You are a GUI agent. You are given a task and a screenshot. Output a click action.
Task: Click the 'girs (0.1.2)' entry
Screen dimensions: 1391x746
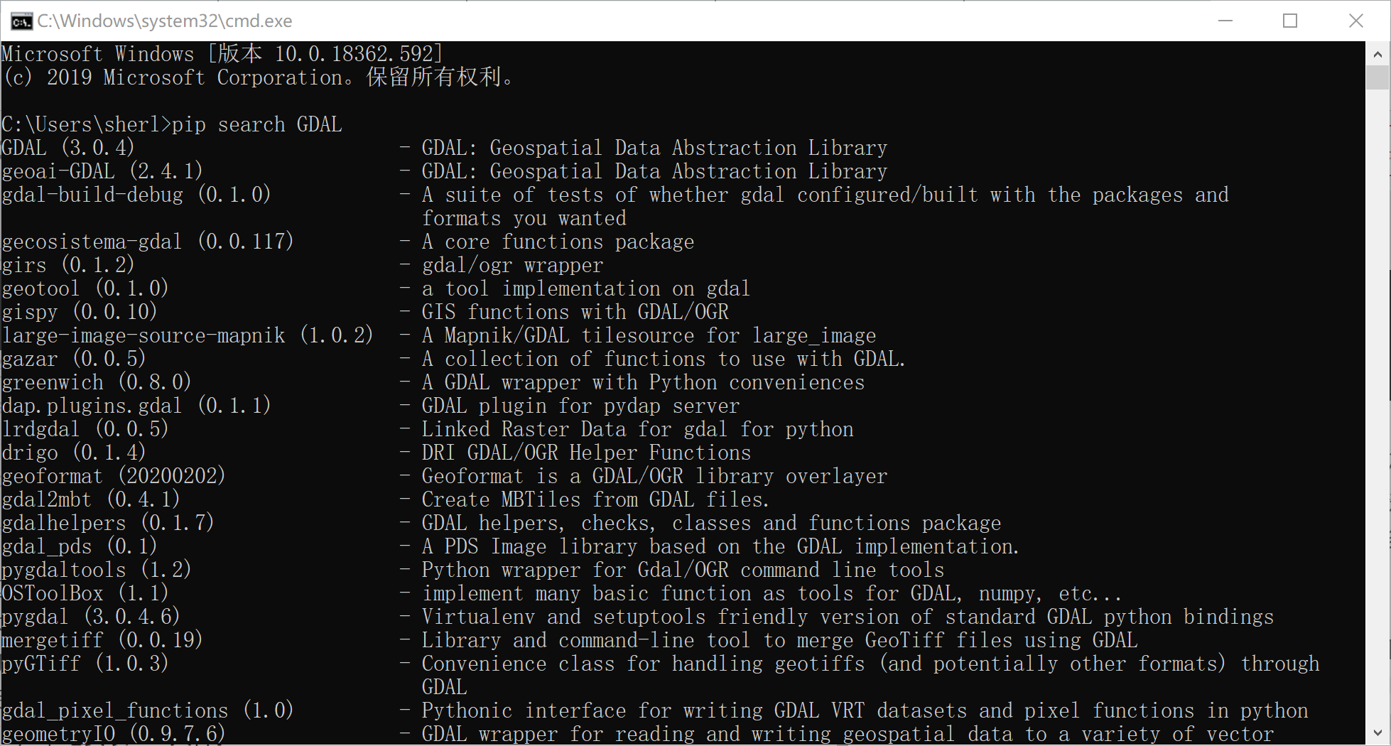pyautogui.click(x=68, y=265)
